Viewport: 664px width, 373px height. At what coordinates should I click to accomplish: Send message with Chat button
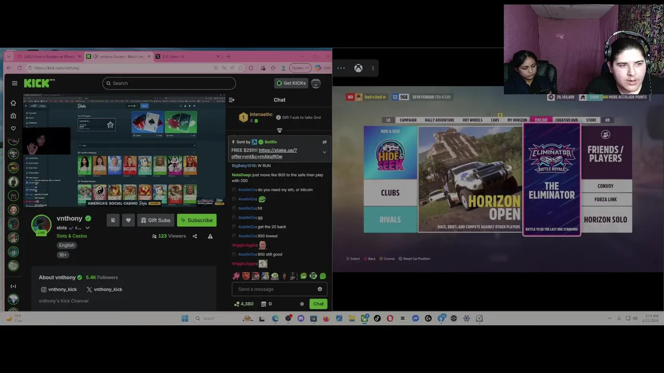[x=318, y=304]
